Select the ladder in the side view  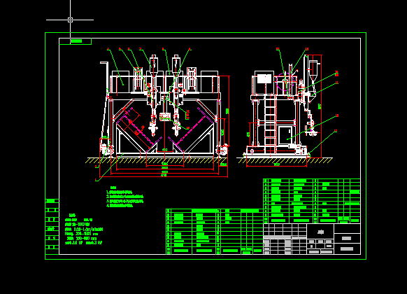click(270, 125)
